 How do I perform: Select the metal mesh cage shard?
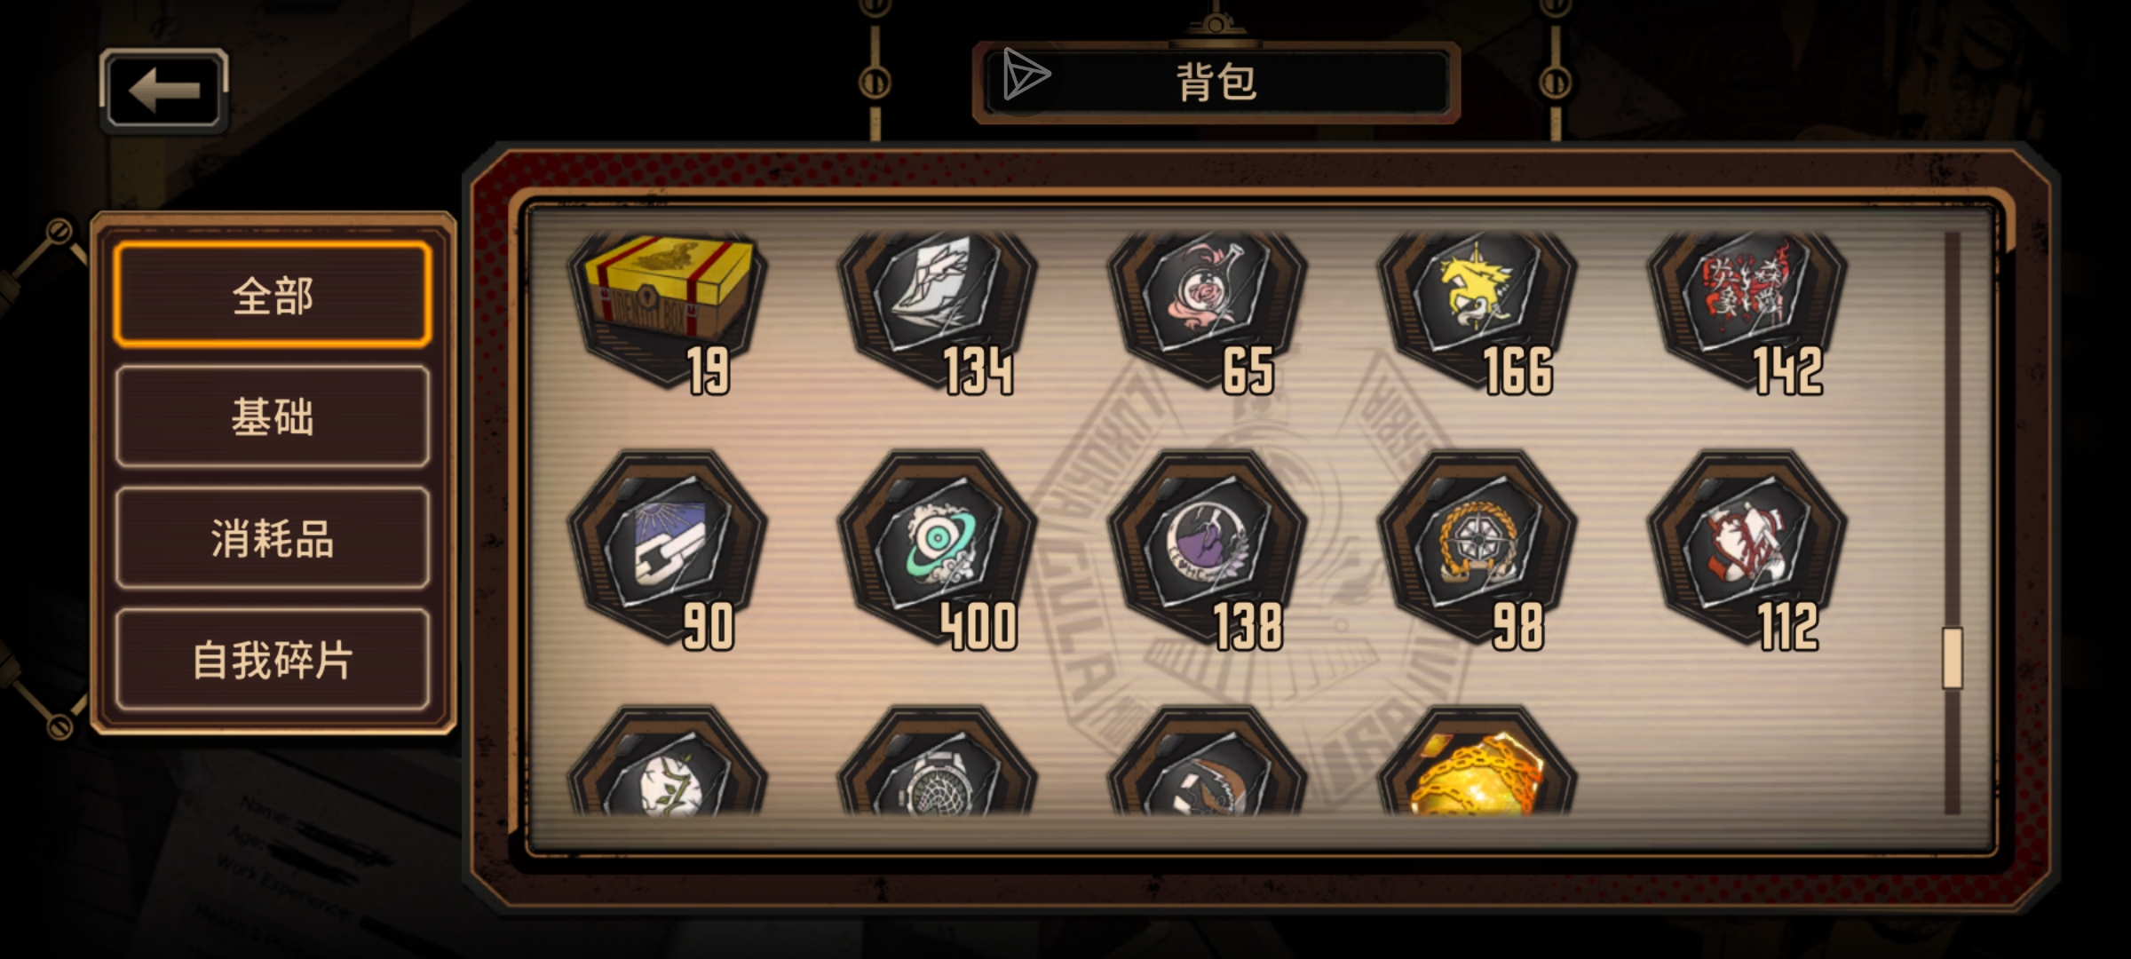coord(938,762)
